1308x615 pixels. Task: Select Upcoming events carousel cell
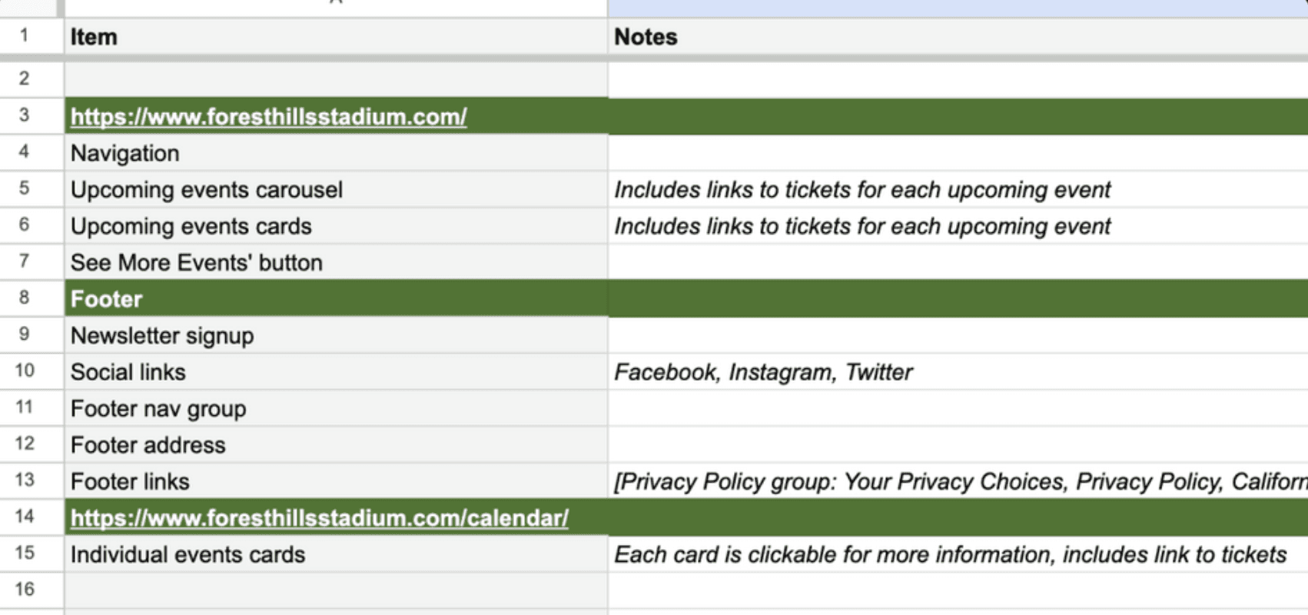pyautogui.click(x=335, y=190)
